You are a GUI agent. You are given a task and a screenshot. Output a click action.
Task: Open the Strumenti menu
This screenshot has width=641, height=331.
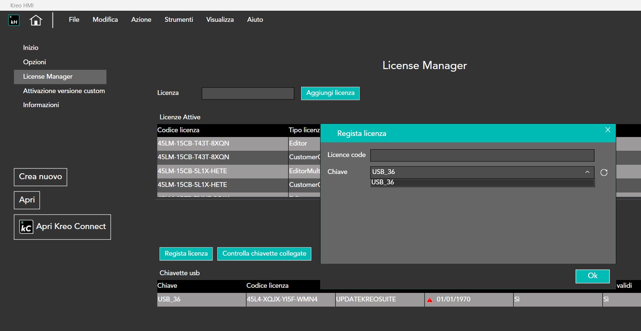click(x=179, y=20)
